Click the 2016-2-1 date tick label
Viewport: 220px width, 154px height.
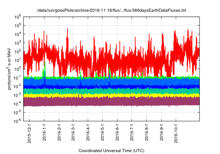point(59,132)
